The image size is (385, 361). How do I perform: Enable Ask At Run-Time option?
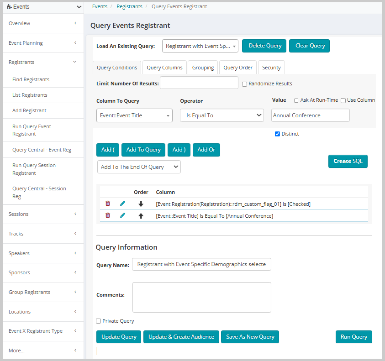(x=296, y=100)
